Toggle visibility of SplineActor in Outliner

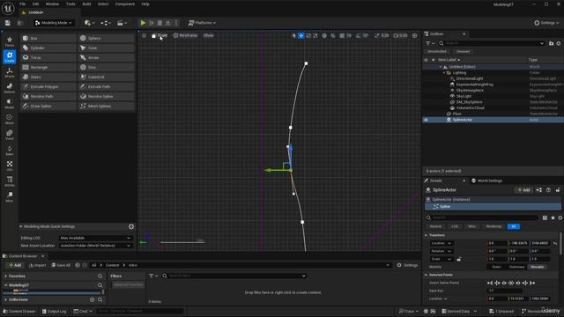426,120
